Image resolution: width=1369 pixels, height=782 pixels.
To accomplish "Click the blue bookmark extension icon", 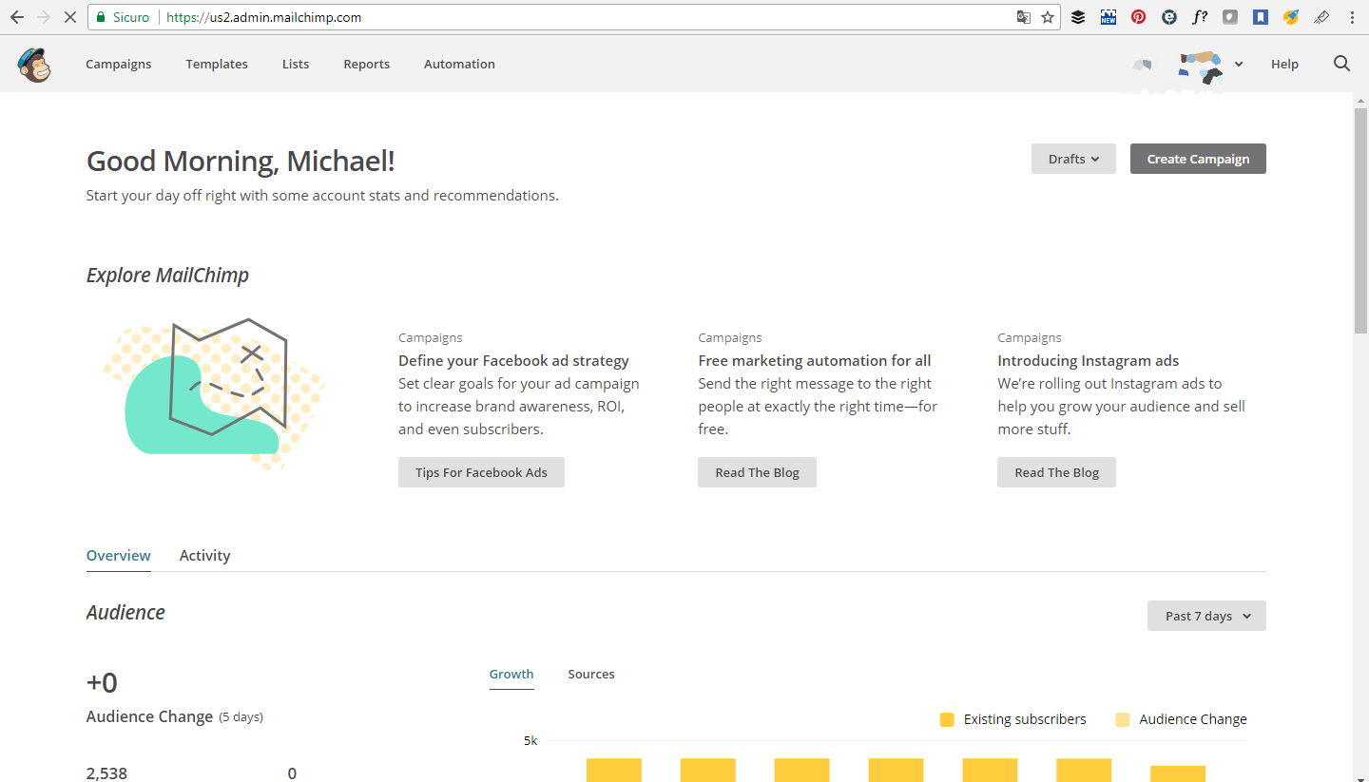I will (1261, 17).
